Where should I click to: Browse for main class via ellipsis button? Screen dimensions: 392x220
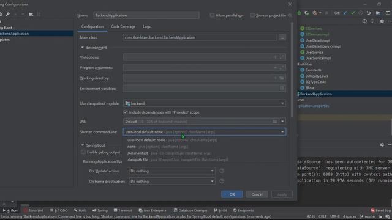tap(282, 37)
